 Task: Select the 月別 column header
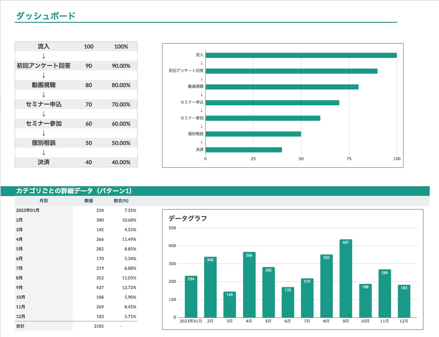click(44, 201)
